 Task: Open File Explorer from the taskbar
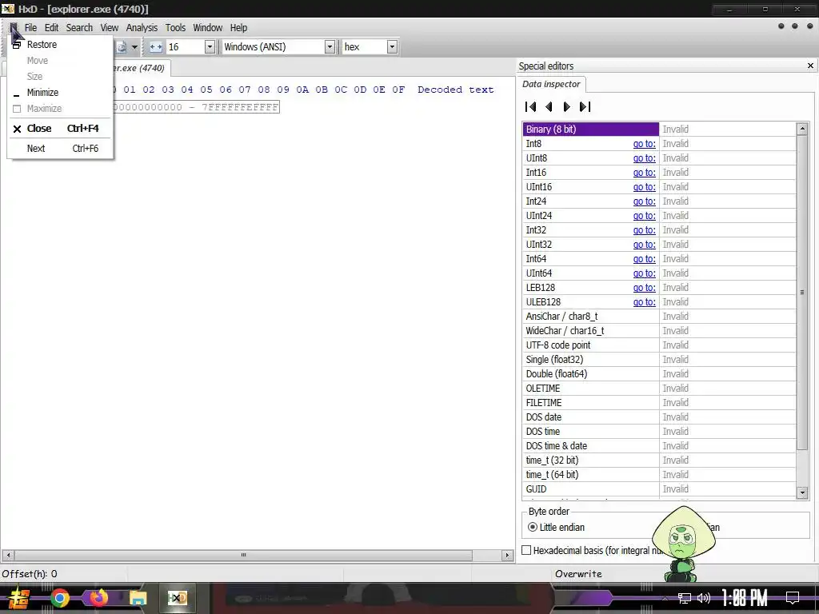(138, 598)
